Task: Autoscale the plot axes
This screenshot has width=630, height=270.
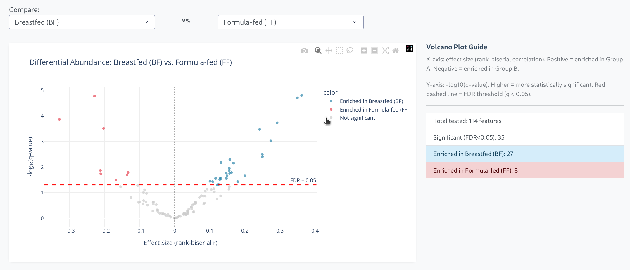Action: (385, 50)
